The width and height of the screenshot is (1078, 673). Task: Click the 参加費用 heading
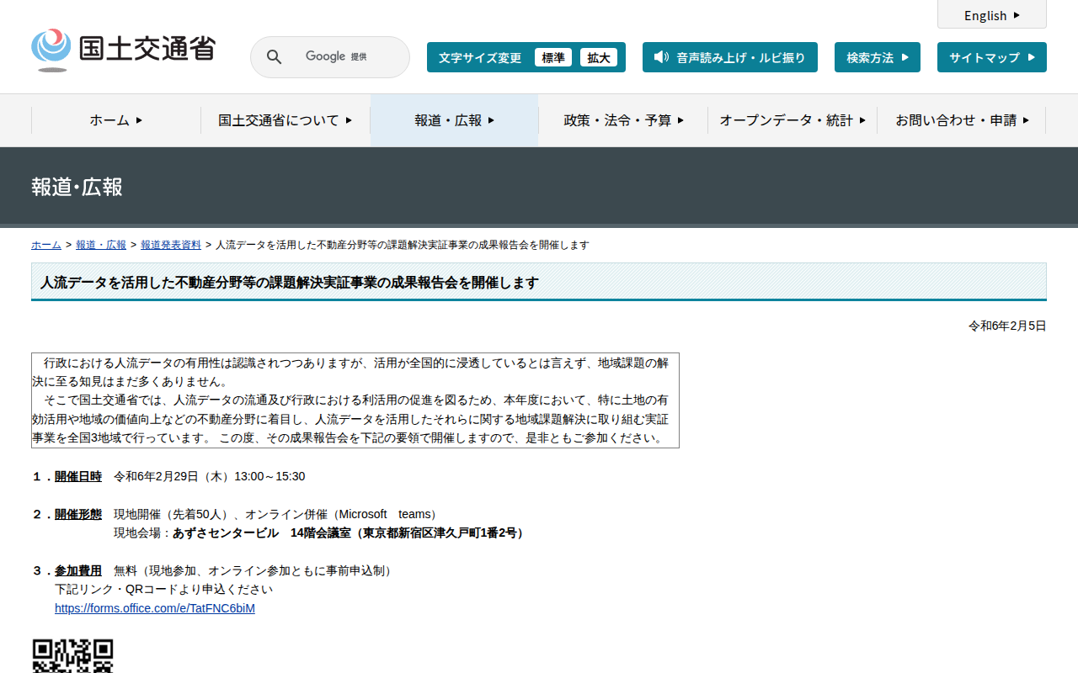[78, 570]
